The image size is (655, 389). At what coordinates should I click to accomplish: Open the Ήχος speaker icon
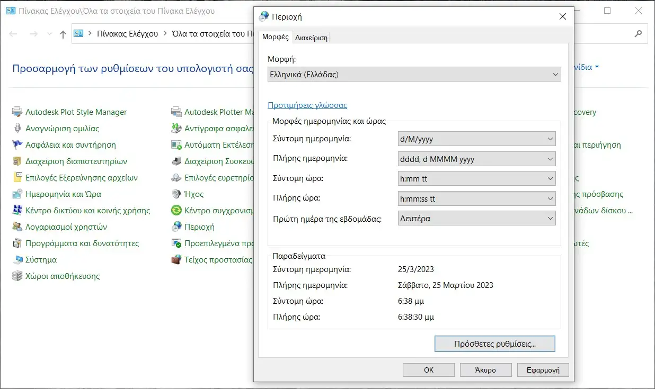tap(176, 194)
